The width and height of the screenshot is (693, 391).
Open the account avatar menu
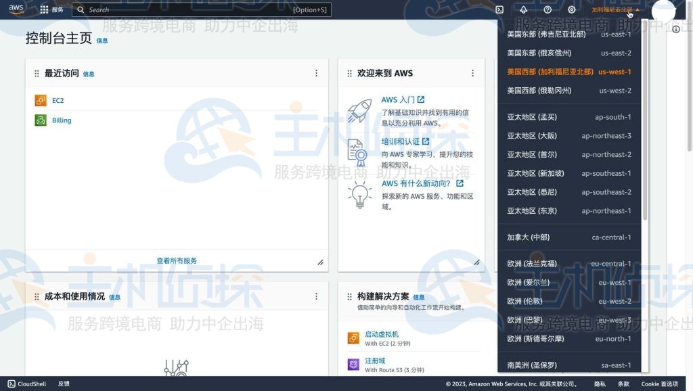(x=664, y=11)
